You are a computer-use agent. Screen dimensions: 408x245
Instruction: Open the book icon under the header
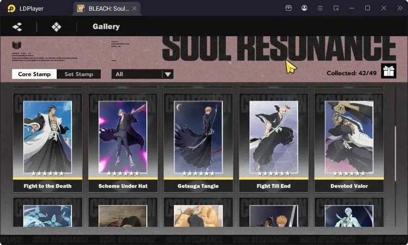(x=17, y=45)
